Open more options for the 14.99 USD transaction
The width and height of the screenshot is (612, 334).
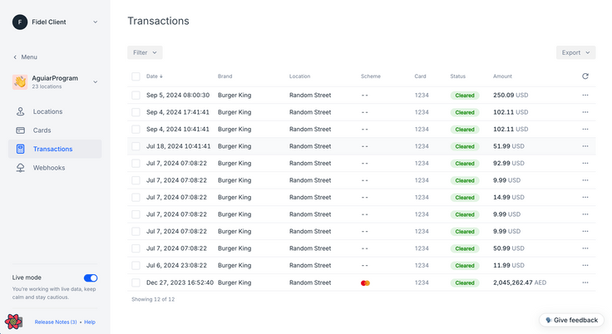[x=585, y=198]
